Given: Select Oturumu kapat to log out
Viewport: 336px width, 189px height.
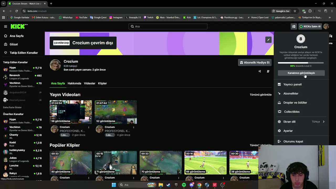Looking at the screenshot, I should click(x=301, y=141).
